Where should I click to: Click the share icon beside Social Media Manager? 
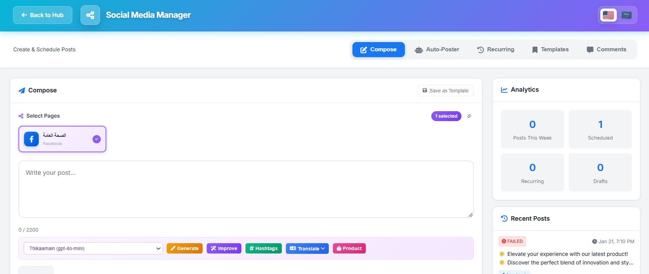(90, 15)
